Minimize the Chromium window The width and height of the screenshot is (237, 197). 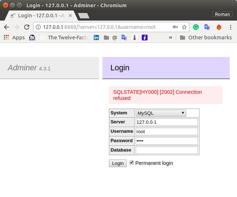[12, 5]
